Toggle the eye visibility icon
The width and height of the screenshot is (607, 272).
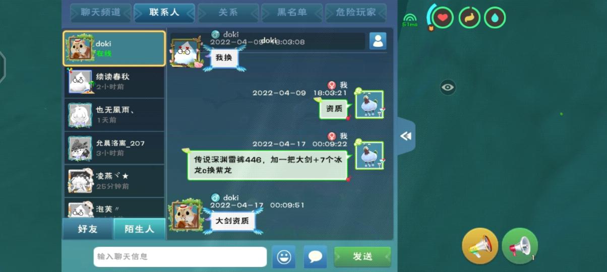point(448,87)
